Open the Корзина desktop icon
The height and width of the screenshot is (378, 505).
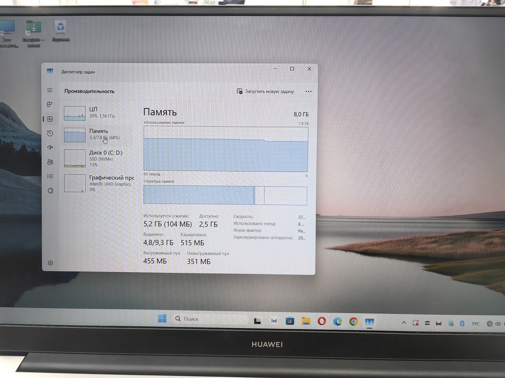click(61, 31)
